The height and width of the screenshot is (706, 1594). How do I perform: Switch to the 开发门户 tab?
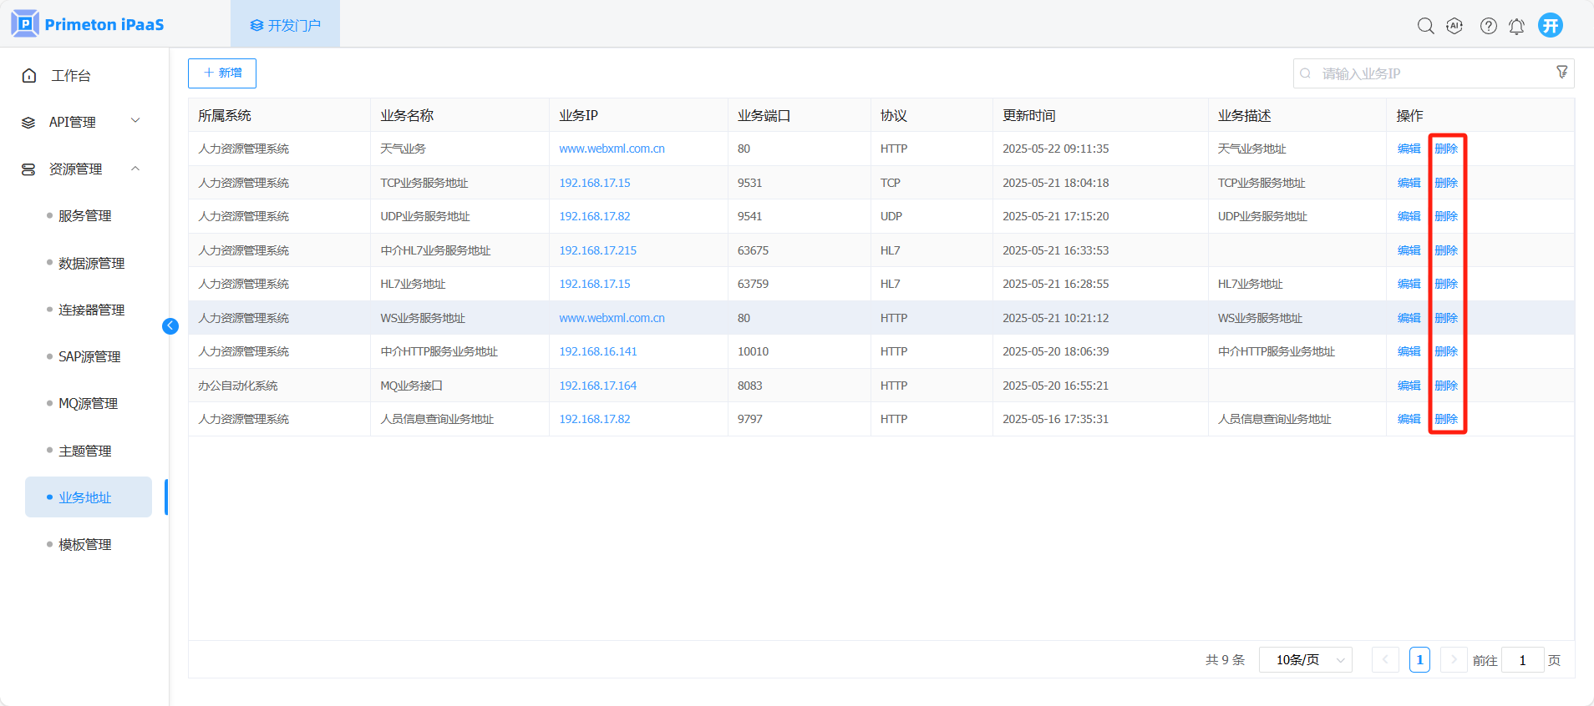[286, 25]
